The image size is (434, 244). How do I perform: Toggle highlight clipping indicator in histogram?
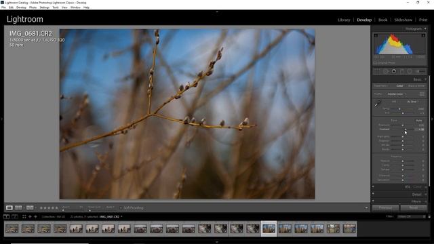[423, 35]
